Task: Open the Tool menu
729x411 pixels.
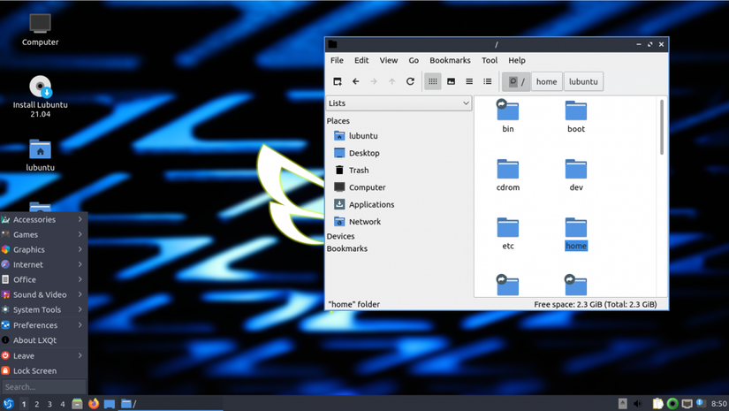Action: pos(490,60)
